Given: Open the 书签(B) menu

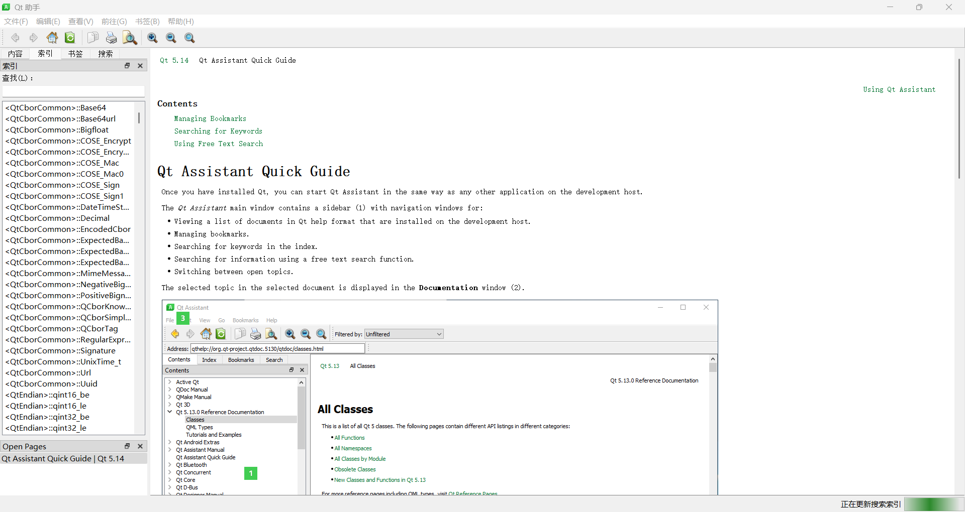Looking at the screenshot, I should 147,22.
